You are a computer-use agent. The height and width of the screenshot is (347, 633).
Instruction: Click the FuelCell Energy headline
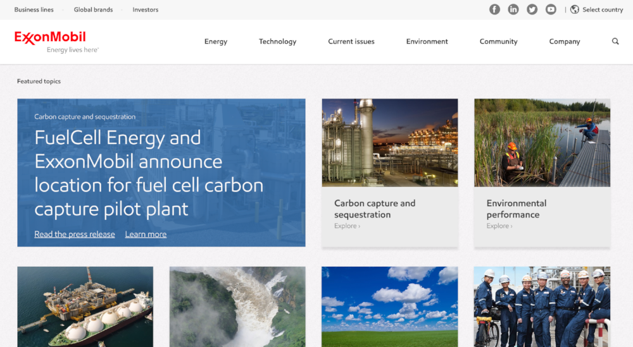[x=149, y=173]
